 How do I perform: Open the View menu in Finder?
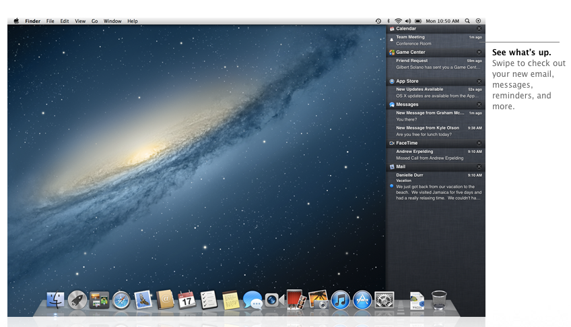(80, 21)
